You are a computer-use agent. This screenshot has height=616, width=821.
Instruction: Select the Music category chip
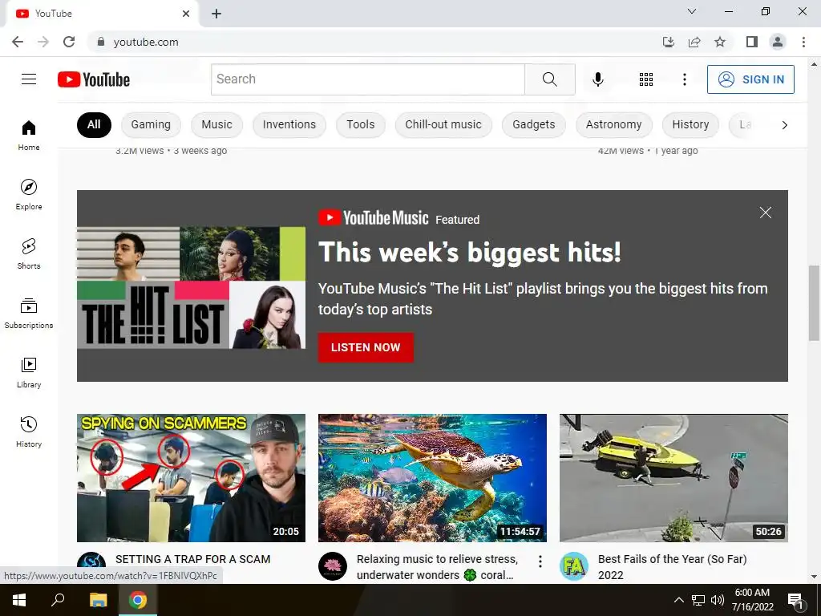216,124
